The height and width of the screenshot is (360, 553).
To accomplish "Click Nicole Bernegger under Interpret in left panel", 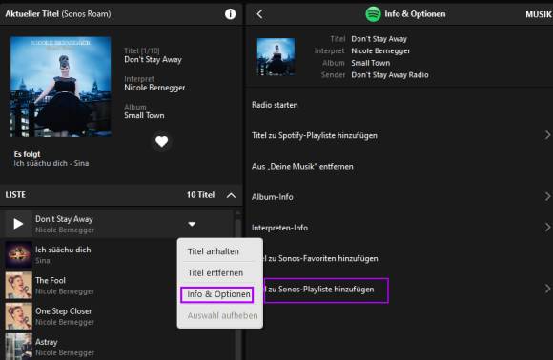I will 154,88.
